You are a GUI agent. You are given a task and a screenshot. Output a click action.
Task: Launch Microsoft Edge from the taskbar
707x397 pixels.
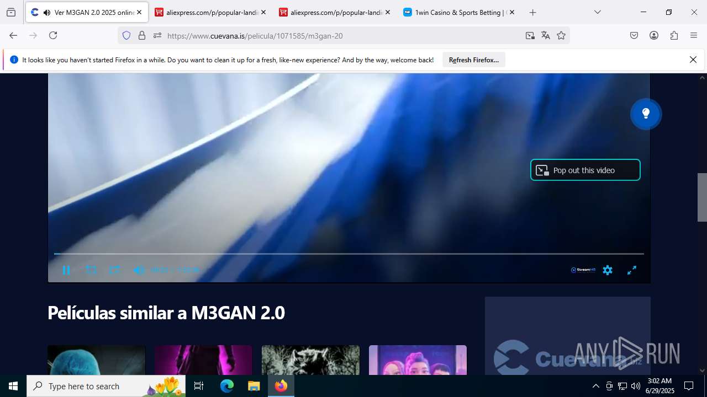tap(227, 386)
